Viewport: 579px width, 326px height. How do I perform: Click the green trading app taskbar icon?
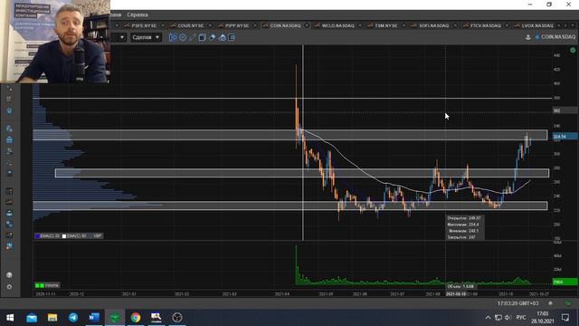115,317
